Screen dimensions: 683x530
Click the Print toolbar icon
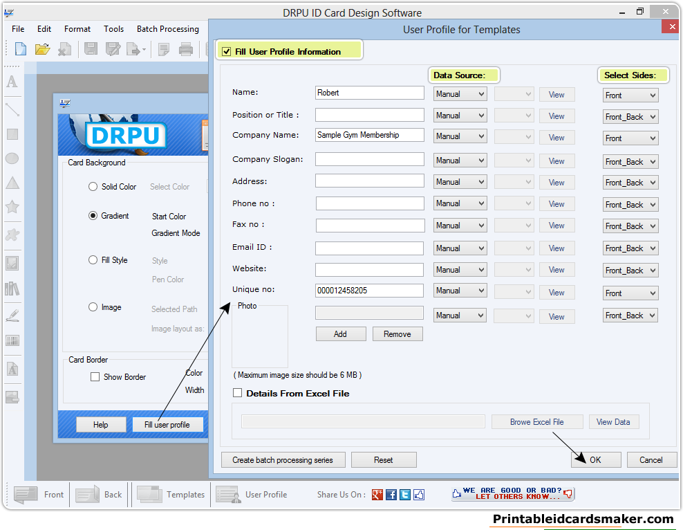coord(186,49)
